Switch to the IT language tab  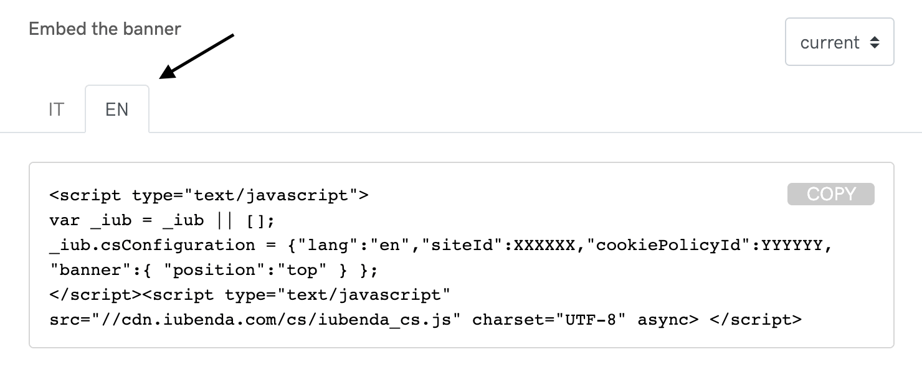pos(55,109)
